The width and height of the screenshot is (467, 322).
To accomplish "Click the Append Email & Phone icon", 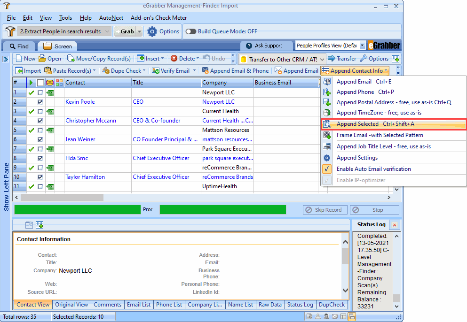I will (x=205, y=71).
